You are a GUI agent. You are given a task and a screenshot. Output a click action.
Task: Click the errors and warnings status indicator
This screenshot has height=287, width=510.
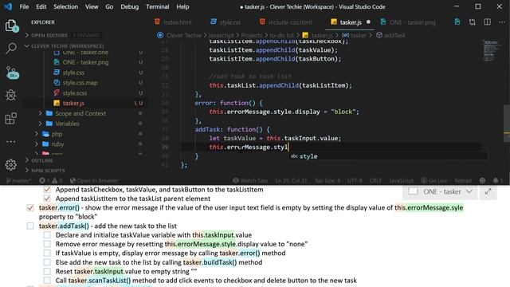pos(50,180)
